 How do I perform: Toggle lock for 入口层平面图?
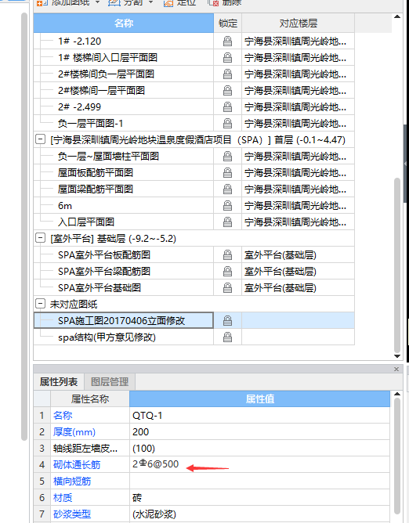[227, 222]
